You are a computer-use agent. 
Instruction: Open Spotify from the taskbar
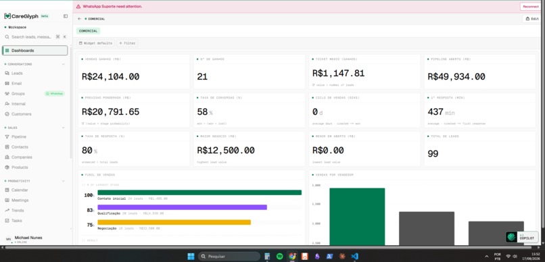(280, 257)
